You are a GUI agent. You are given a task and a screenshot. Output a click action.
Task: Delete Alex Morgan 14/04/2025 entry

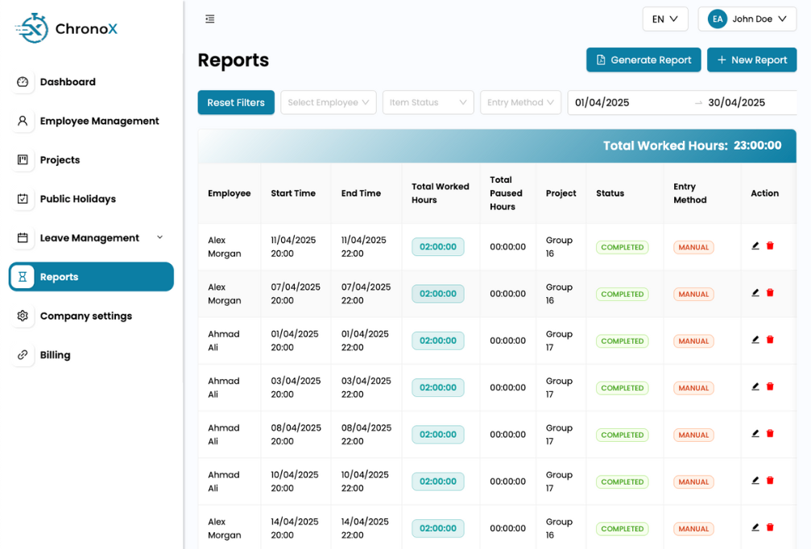click(x=770, y=528)
